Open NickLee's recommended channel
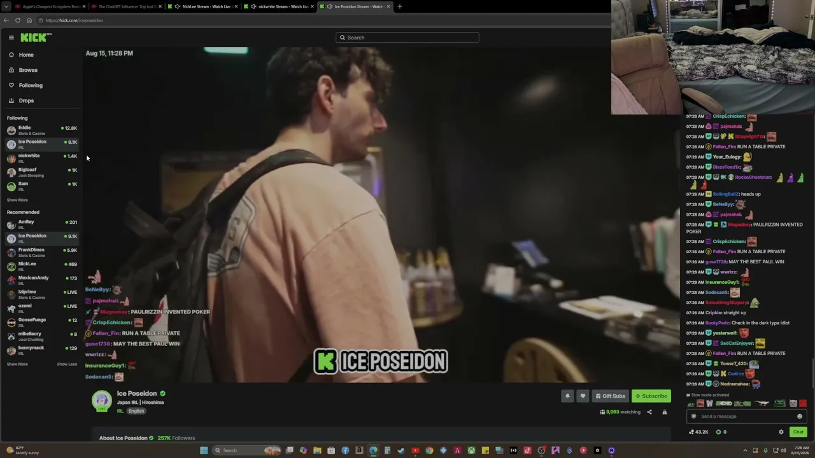The image size is (815, 458). (41, 267)
